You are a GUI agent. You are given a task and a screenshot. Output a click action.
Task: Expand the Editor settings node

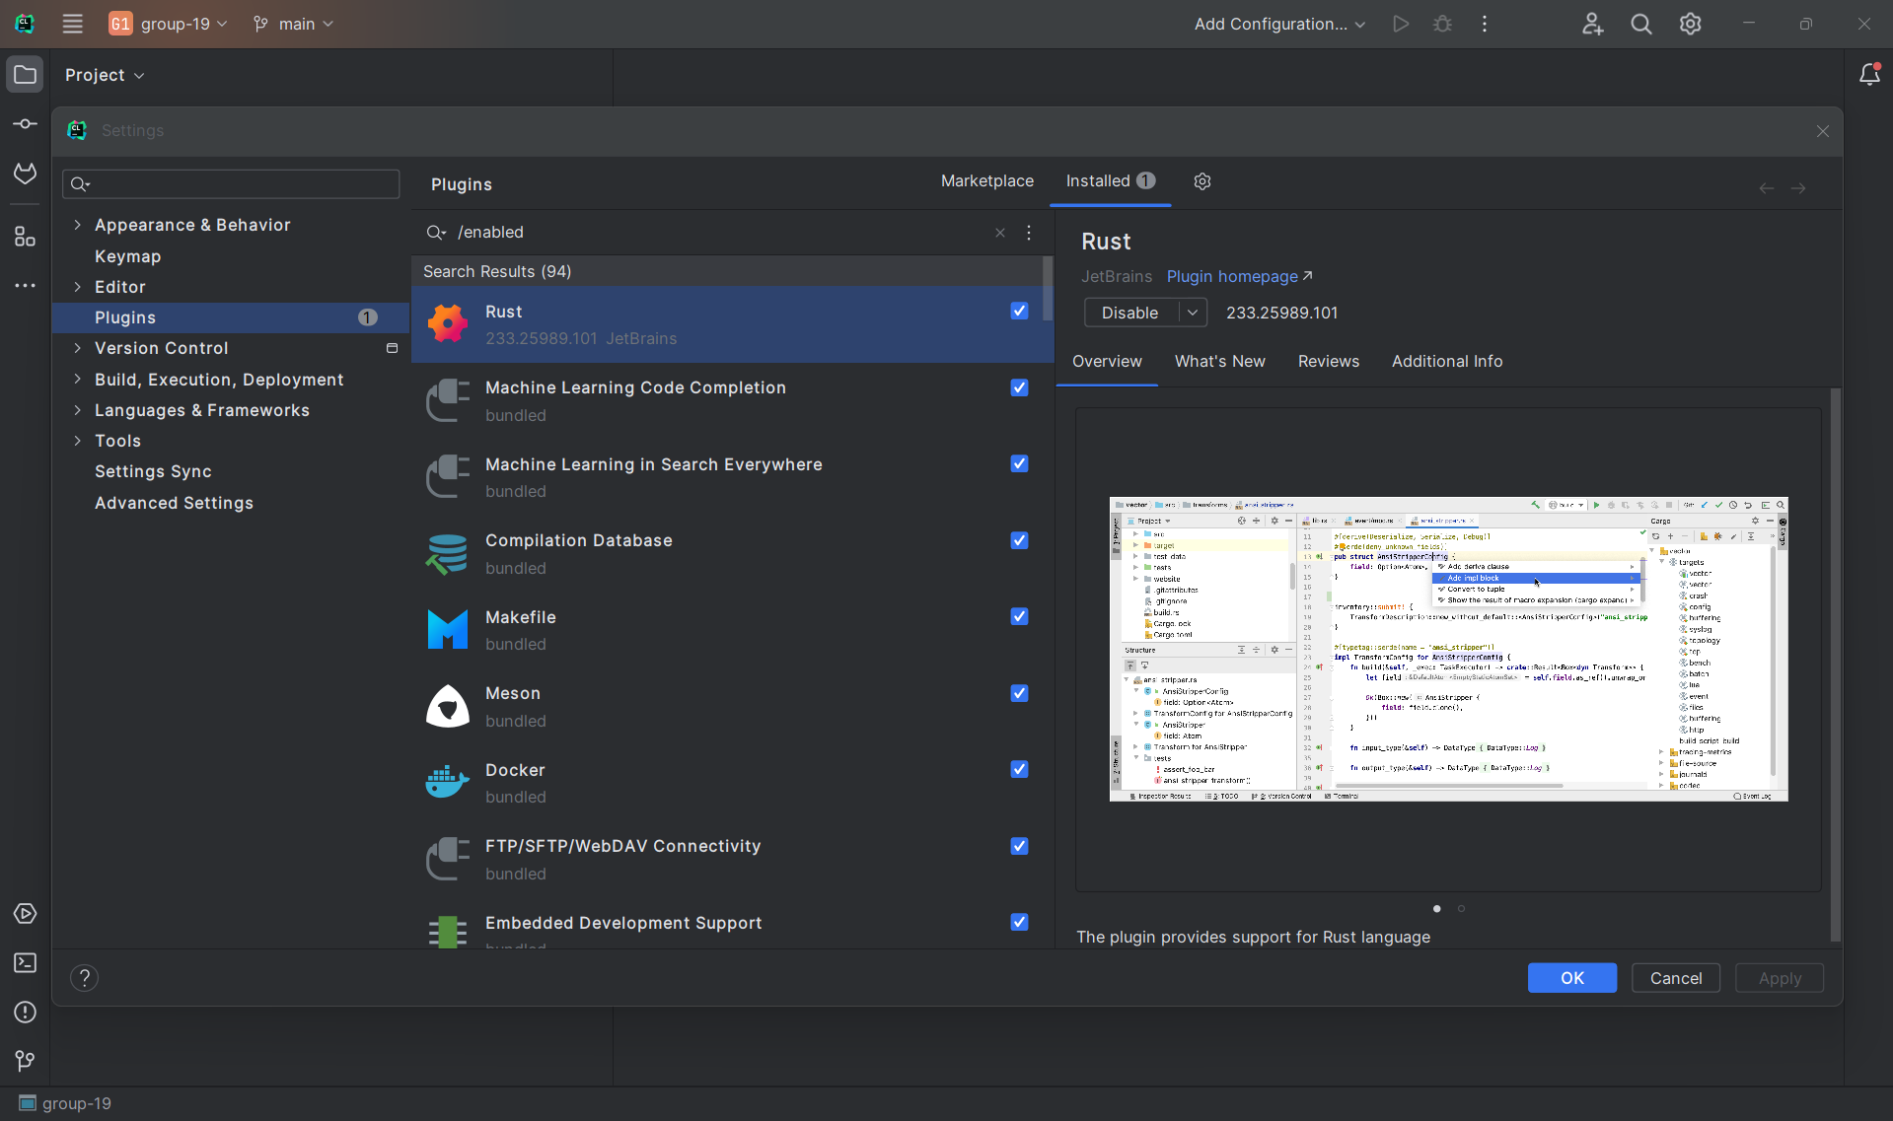tap(77, 287)
